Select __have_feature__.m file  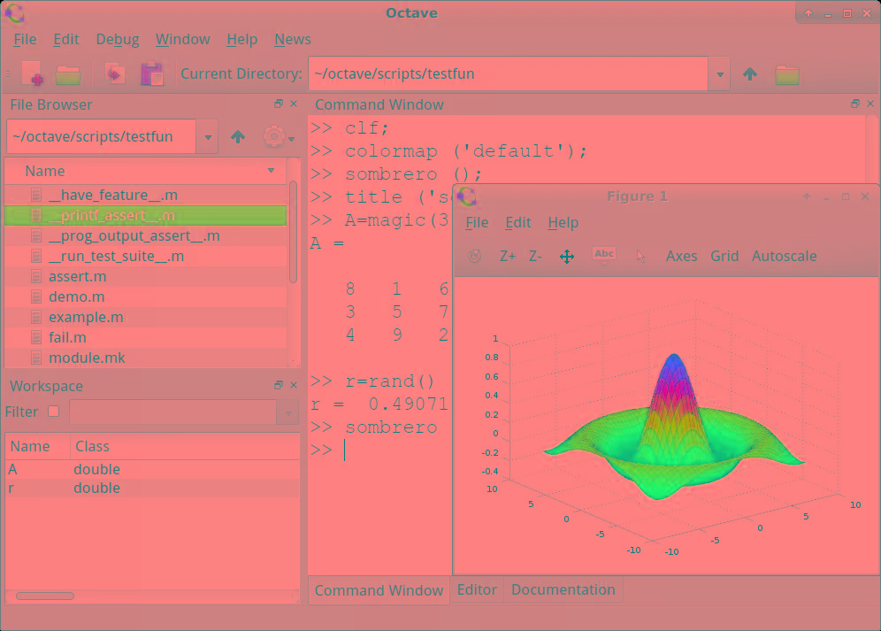[146, 195]
